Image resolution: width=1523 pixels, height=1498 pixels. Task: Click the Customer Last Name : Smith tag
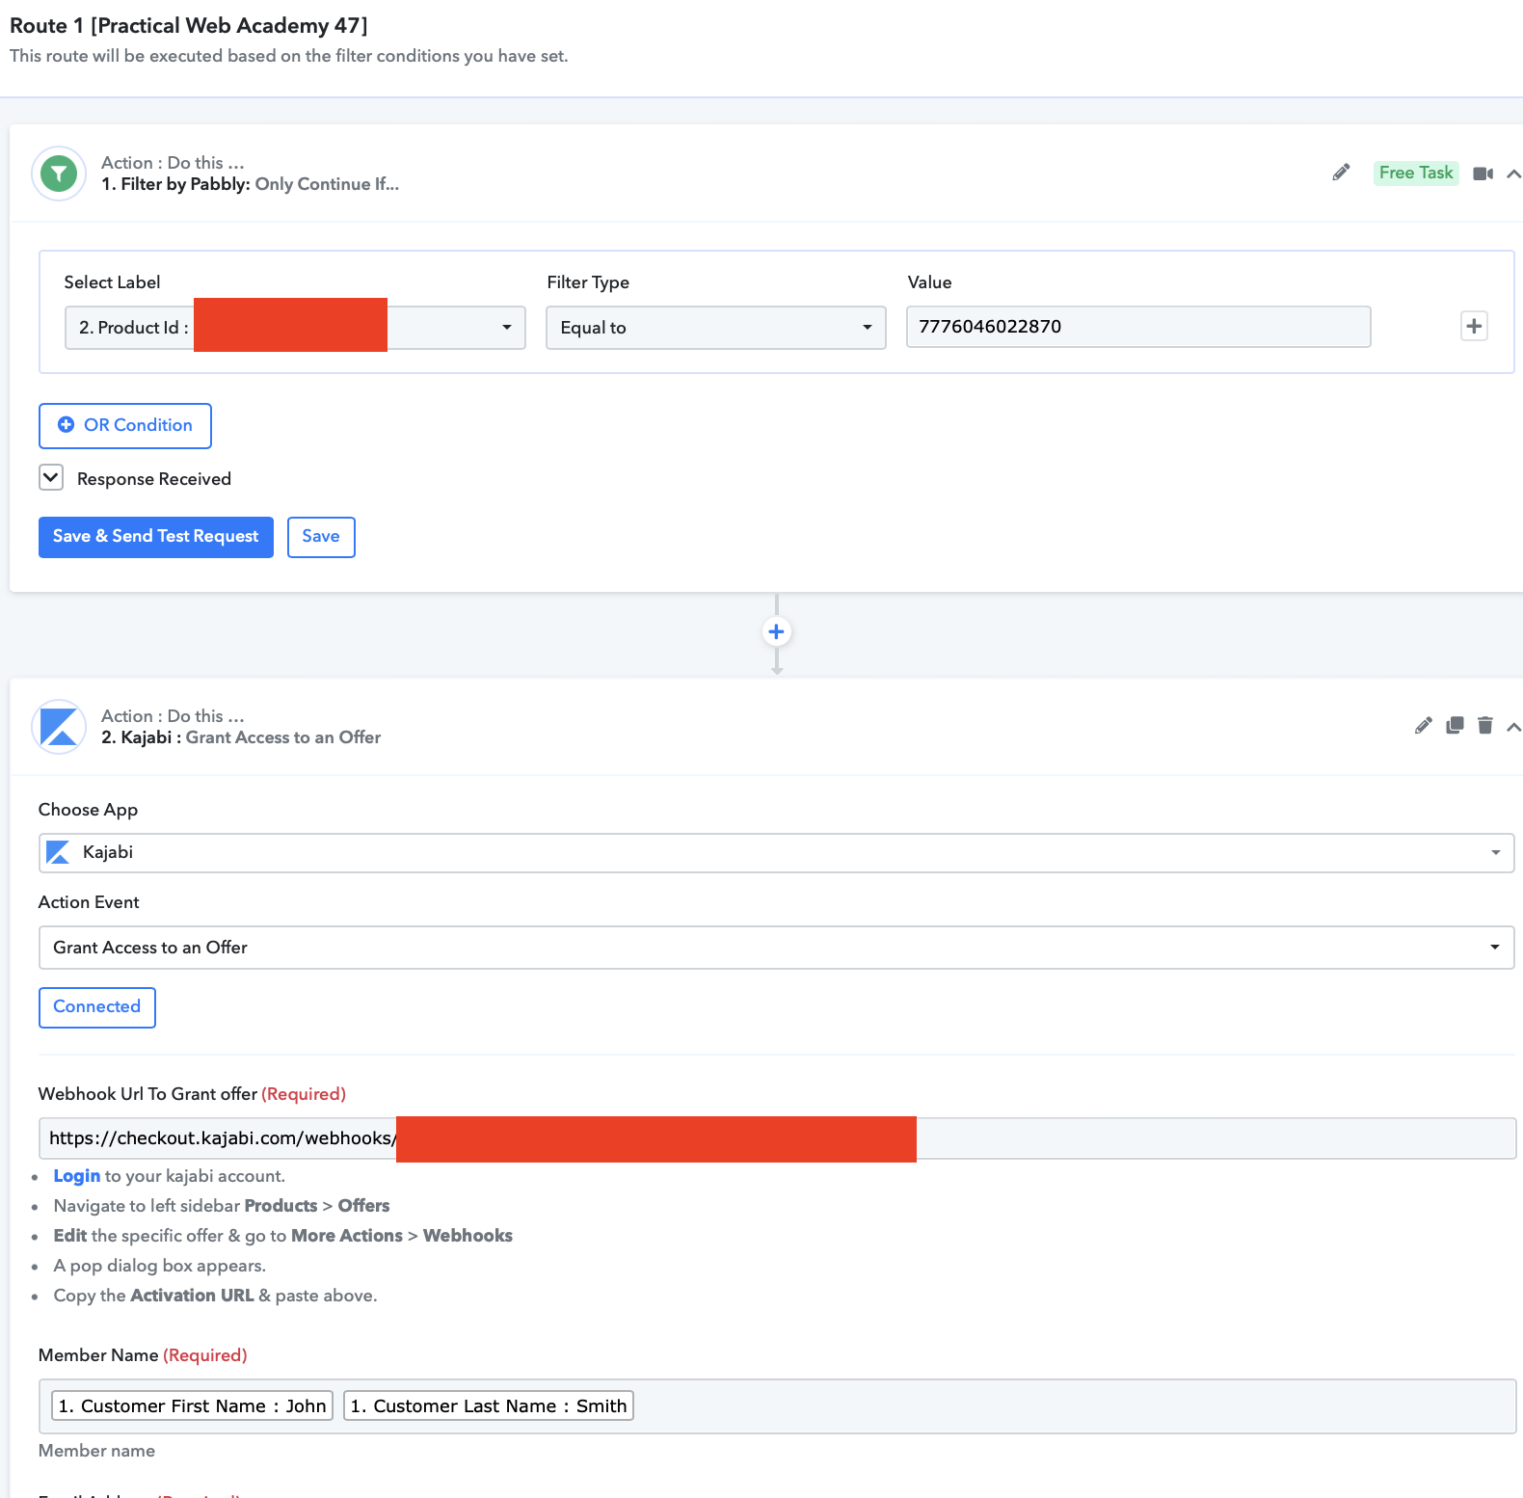489,1406
